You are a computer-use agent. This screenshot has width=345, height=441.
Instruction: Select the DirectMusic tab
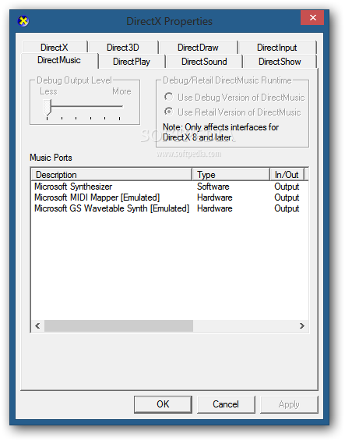59,60
